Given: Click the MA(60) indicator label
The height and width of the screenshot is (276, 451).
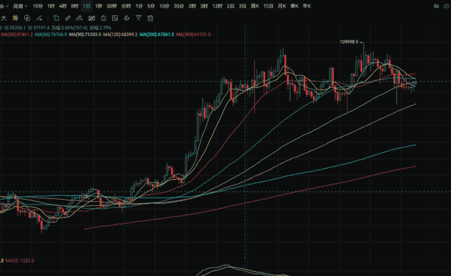Looking at the screenshot, I should [51, 35].
